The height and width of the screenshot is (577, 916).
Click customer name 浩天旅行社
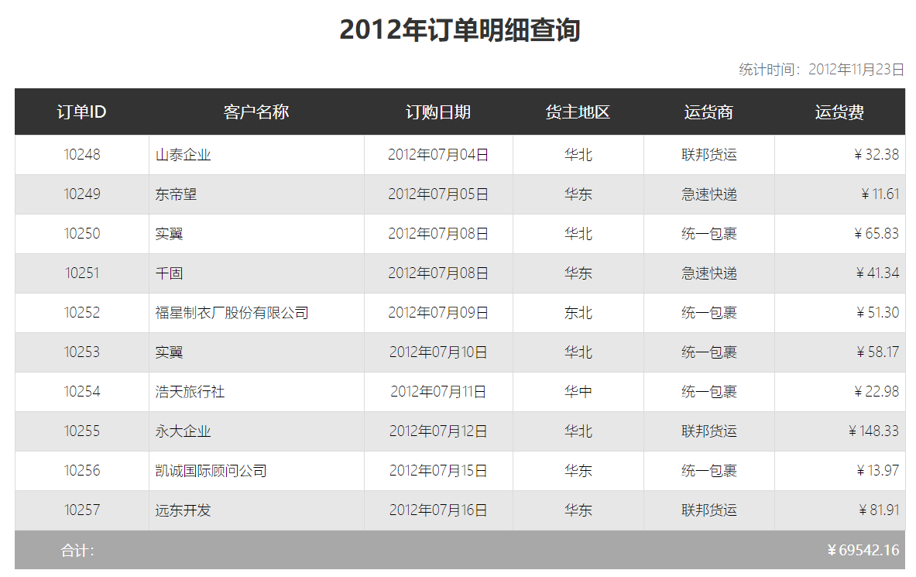[190, 392]
